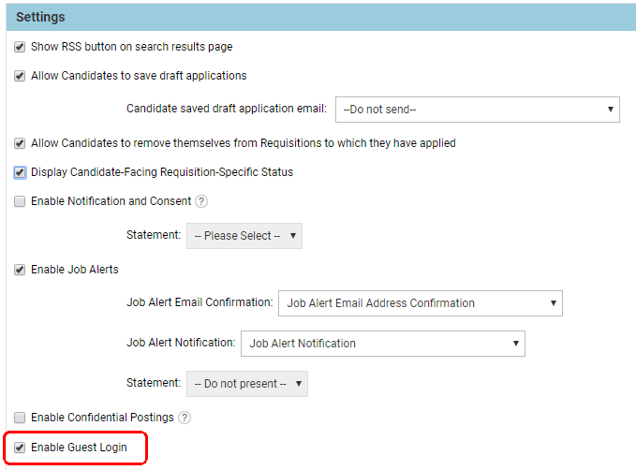
Task: Toggle Show RSS button on search results checkbox
Action: (x=20, y=47)
